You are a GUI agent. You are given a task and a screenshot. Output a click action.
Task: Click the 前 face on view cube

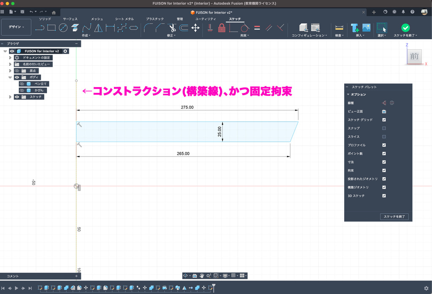pyautogui.click(x=414, y=56)
